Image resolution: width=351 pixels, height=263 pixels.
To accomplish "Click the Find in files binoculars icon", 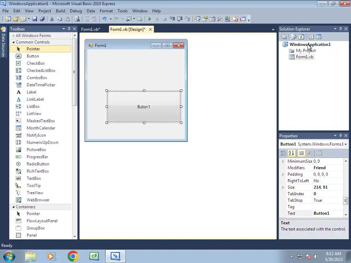I will (x=77, y=19).
